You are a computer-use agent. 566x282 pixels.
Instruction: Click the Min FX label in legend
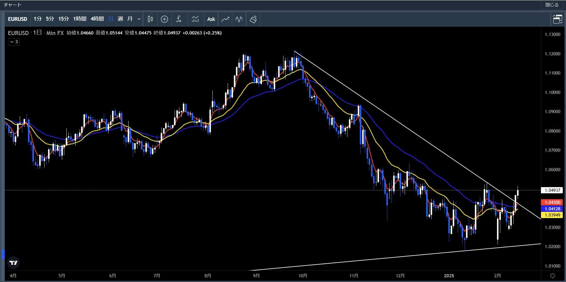55,33
